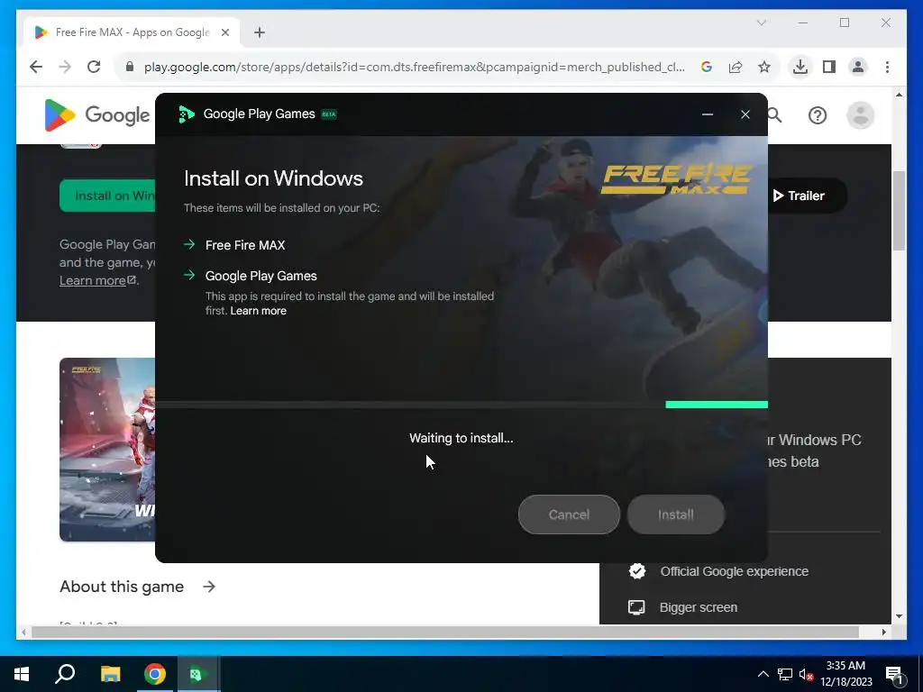923x692 pixels.
Task: Click the install progress bar
Action: [x=461, y=405]
